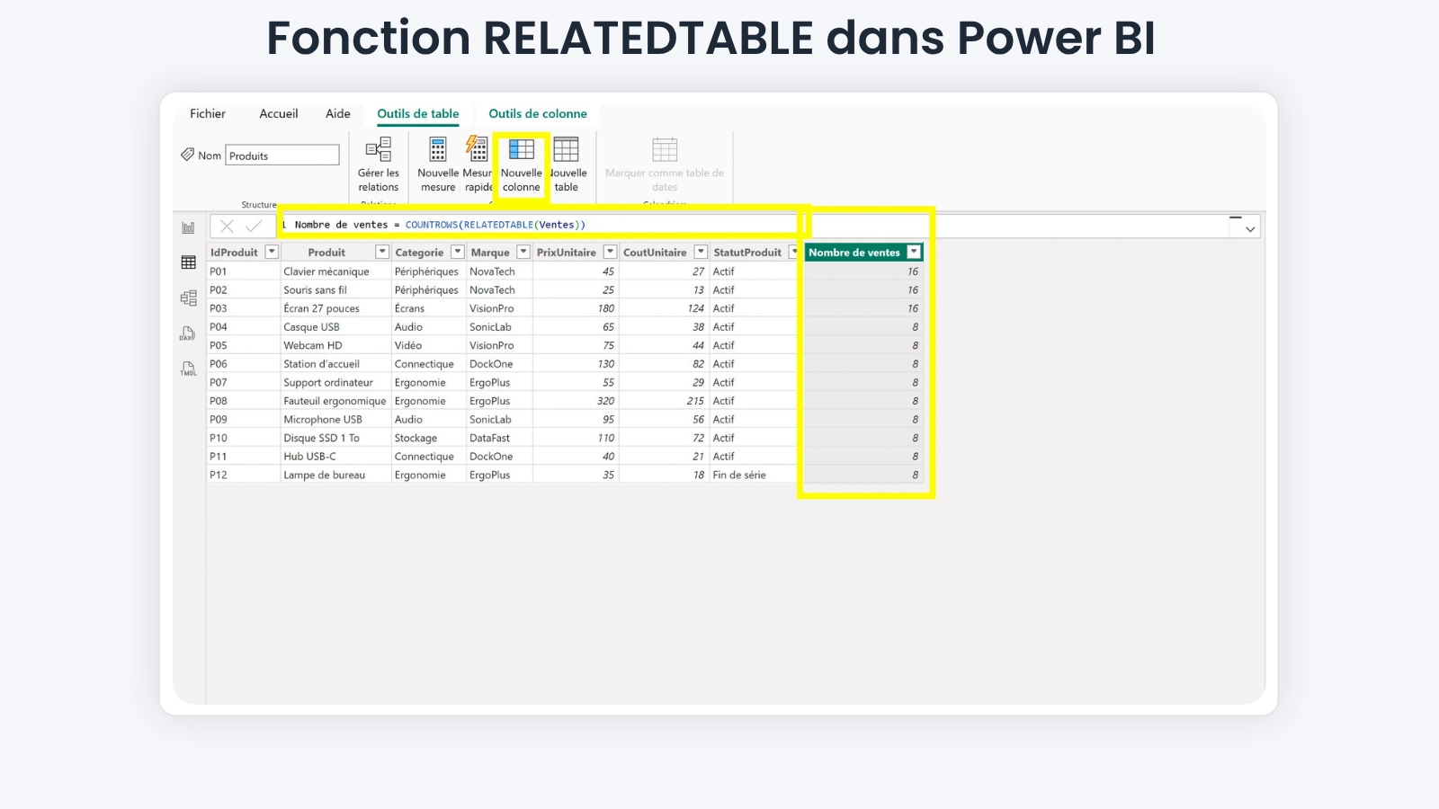The width and height of the screenshot is (1439, 809).
Task: Switch to Table view in sidebar
Action: tap(188, 262)
